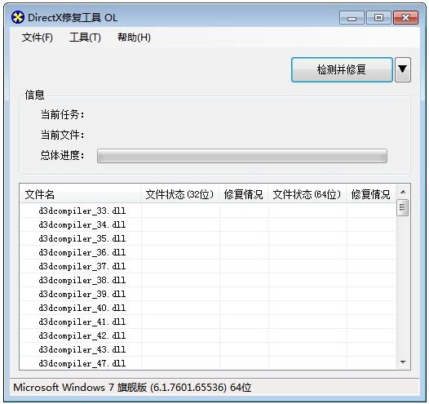The height and width of the screenshot is (404, 429).
Task: Open the 文件(F) menu
Action: coord(38,38)
